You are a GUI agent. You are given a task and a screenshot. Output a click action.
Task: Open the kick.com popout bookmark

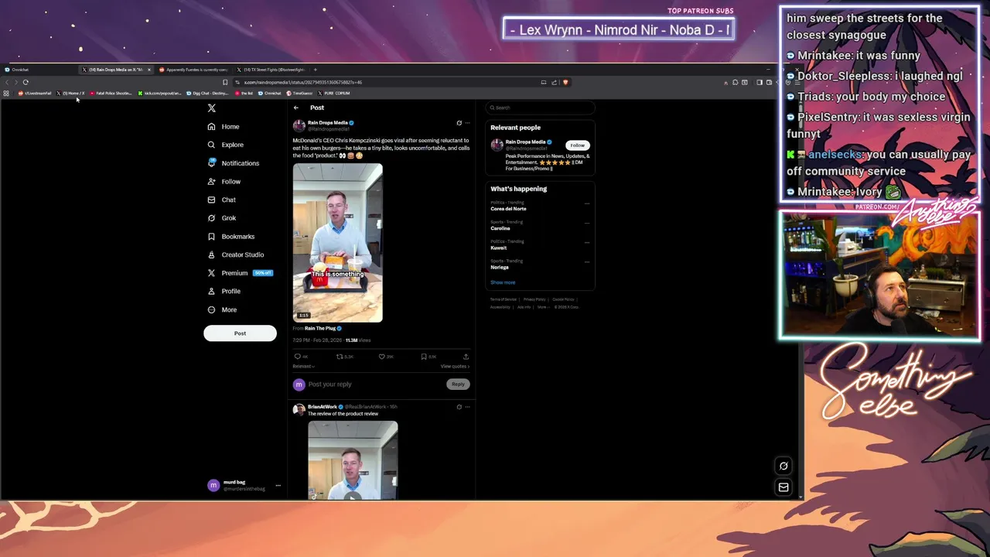point(160,94)
